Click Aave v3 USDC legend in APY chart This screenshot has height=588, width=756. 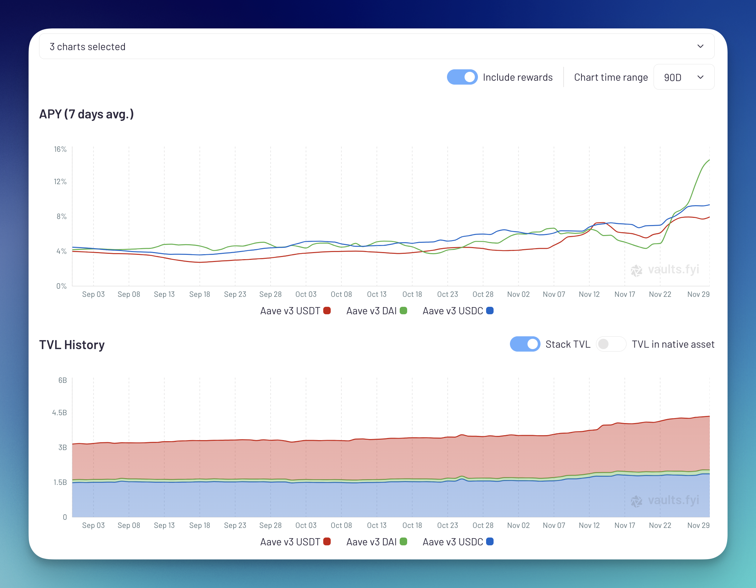tap(458, 311)
